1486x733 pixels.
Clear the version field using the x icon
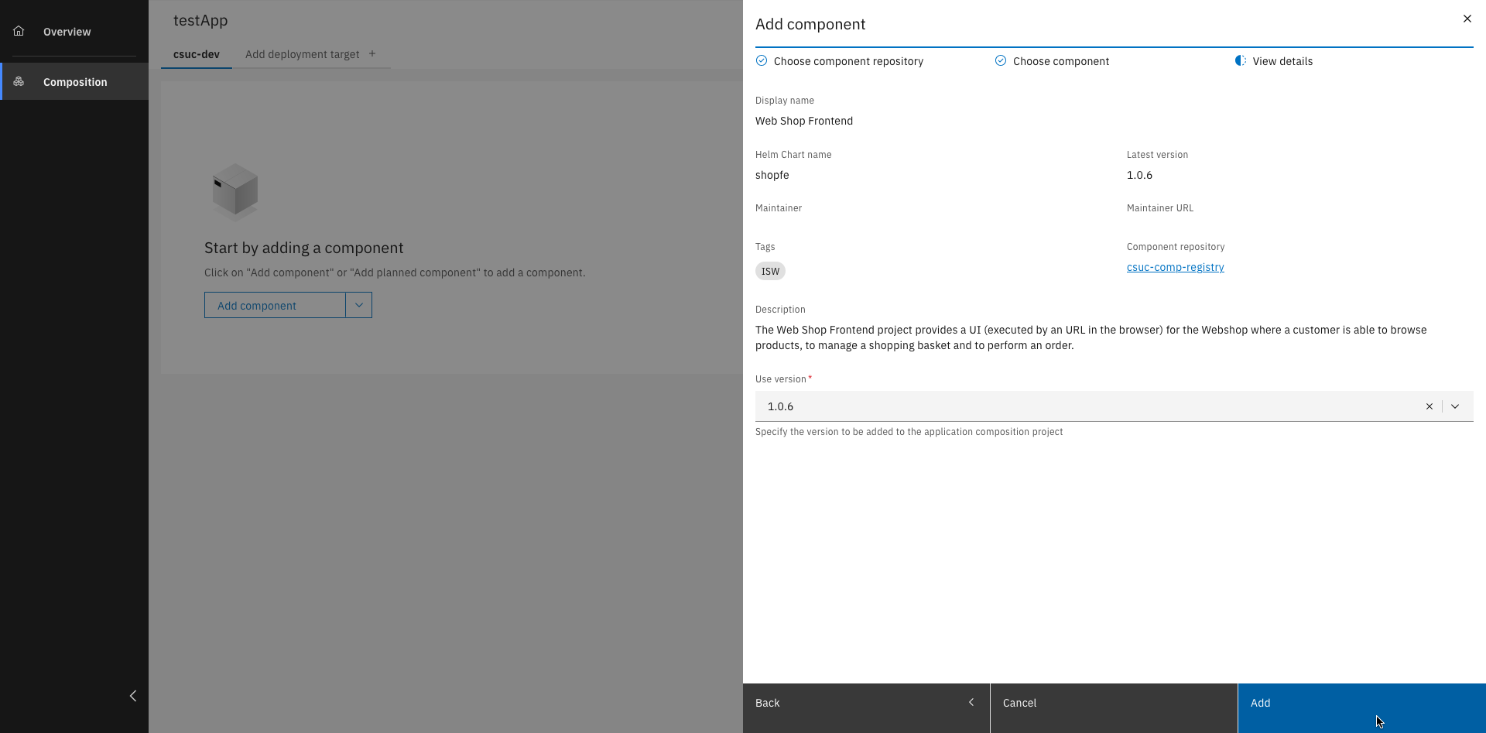[1429, 406]
